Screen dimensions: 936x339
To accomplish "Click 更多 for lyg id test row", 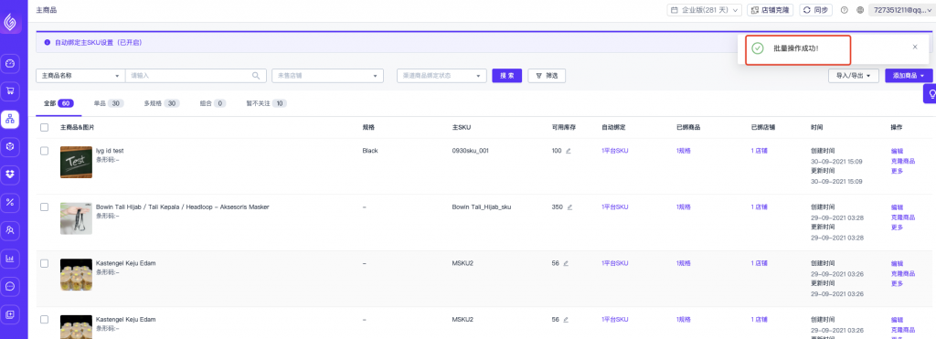I will 897,171.
